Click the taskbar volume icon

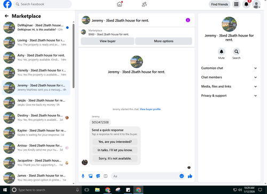point(240,190)
